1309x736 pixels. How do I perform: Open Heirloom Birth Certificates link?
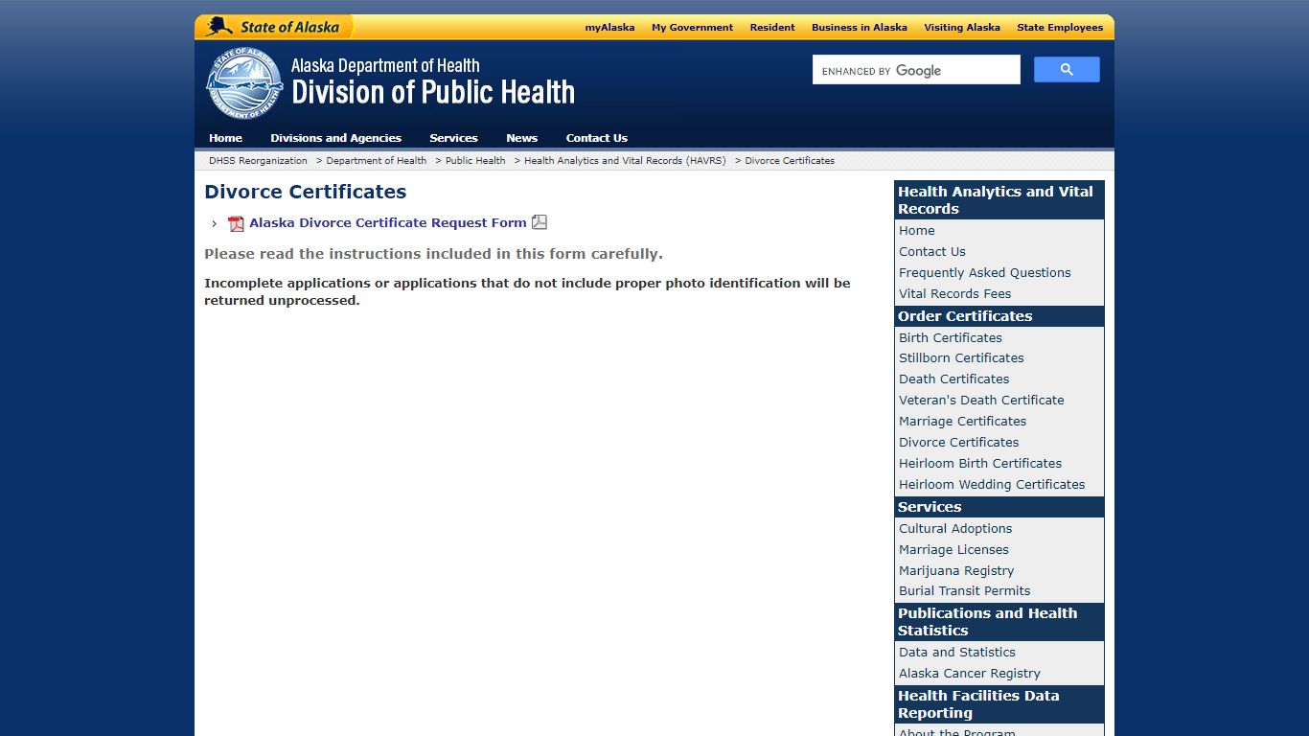[x=980, y=464]
